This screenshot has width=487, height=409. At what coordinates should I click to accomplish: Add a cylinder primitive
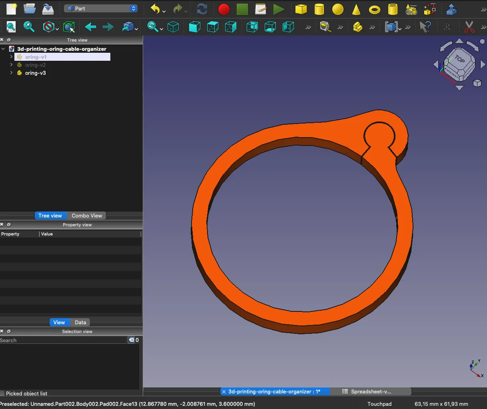tap(319, 9)
